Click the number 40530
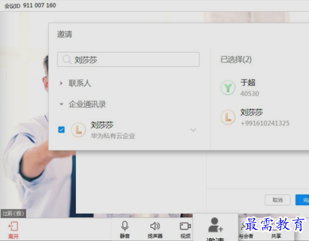309x241 pixels. (250, 94)
